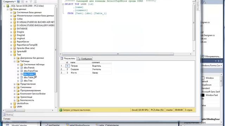Click the dbo.Frends table icon
This screenshot has height=126, width=225.
click(x=21, y=68)
